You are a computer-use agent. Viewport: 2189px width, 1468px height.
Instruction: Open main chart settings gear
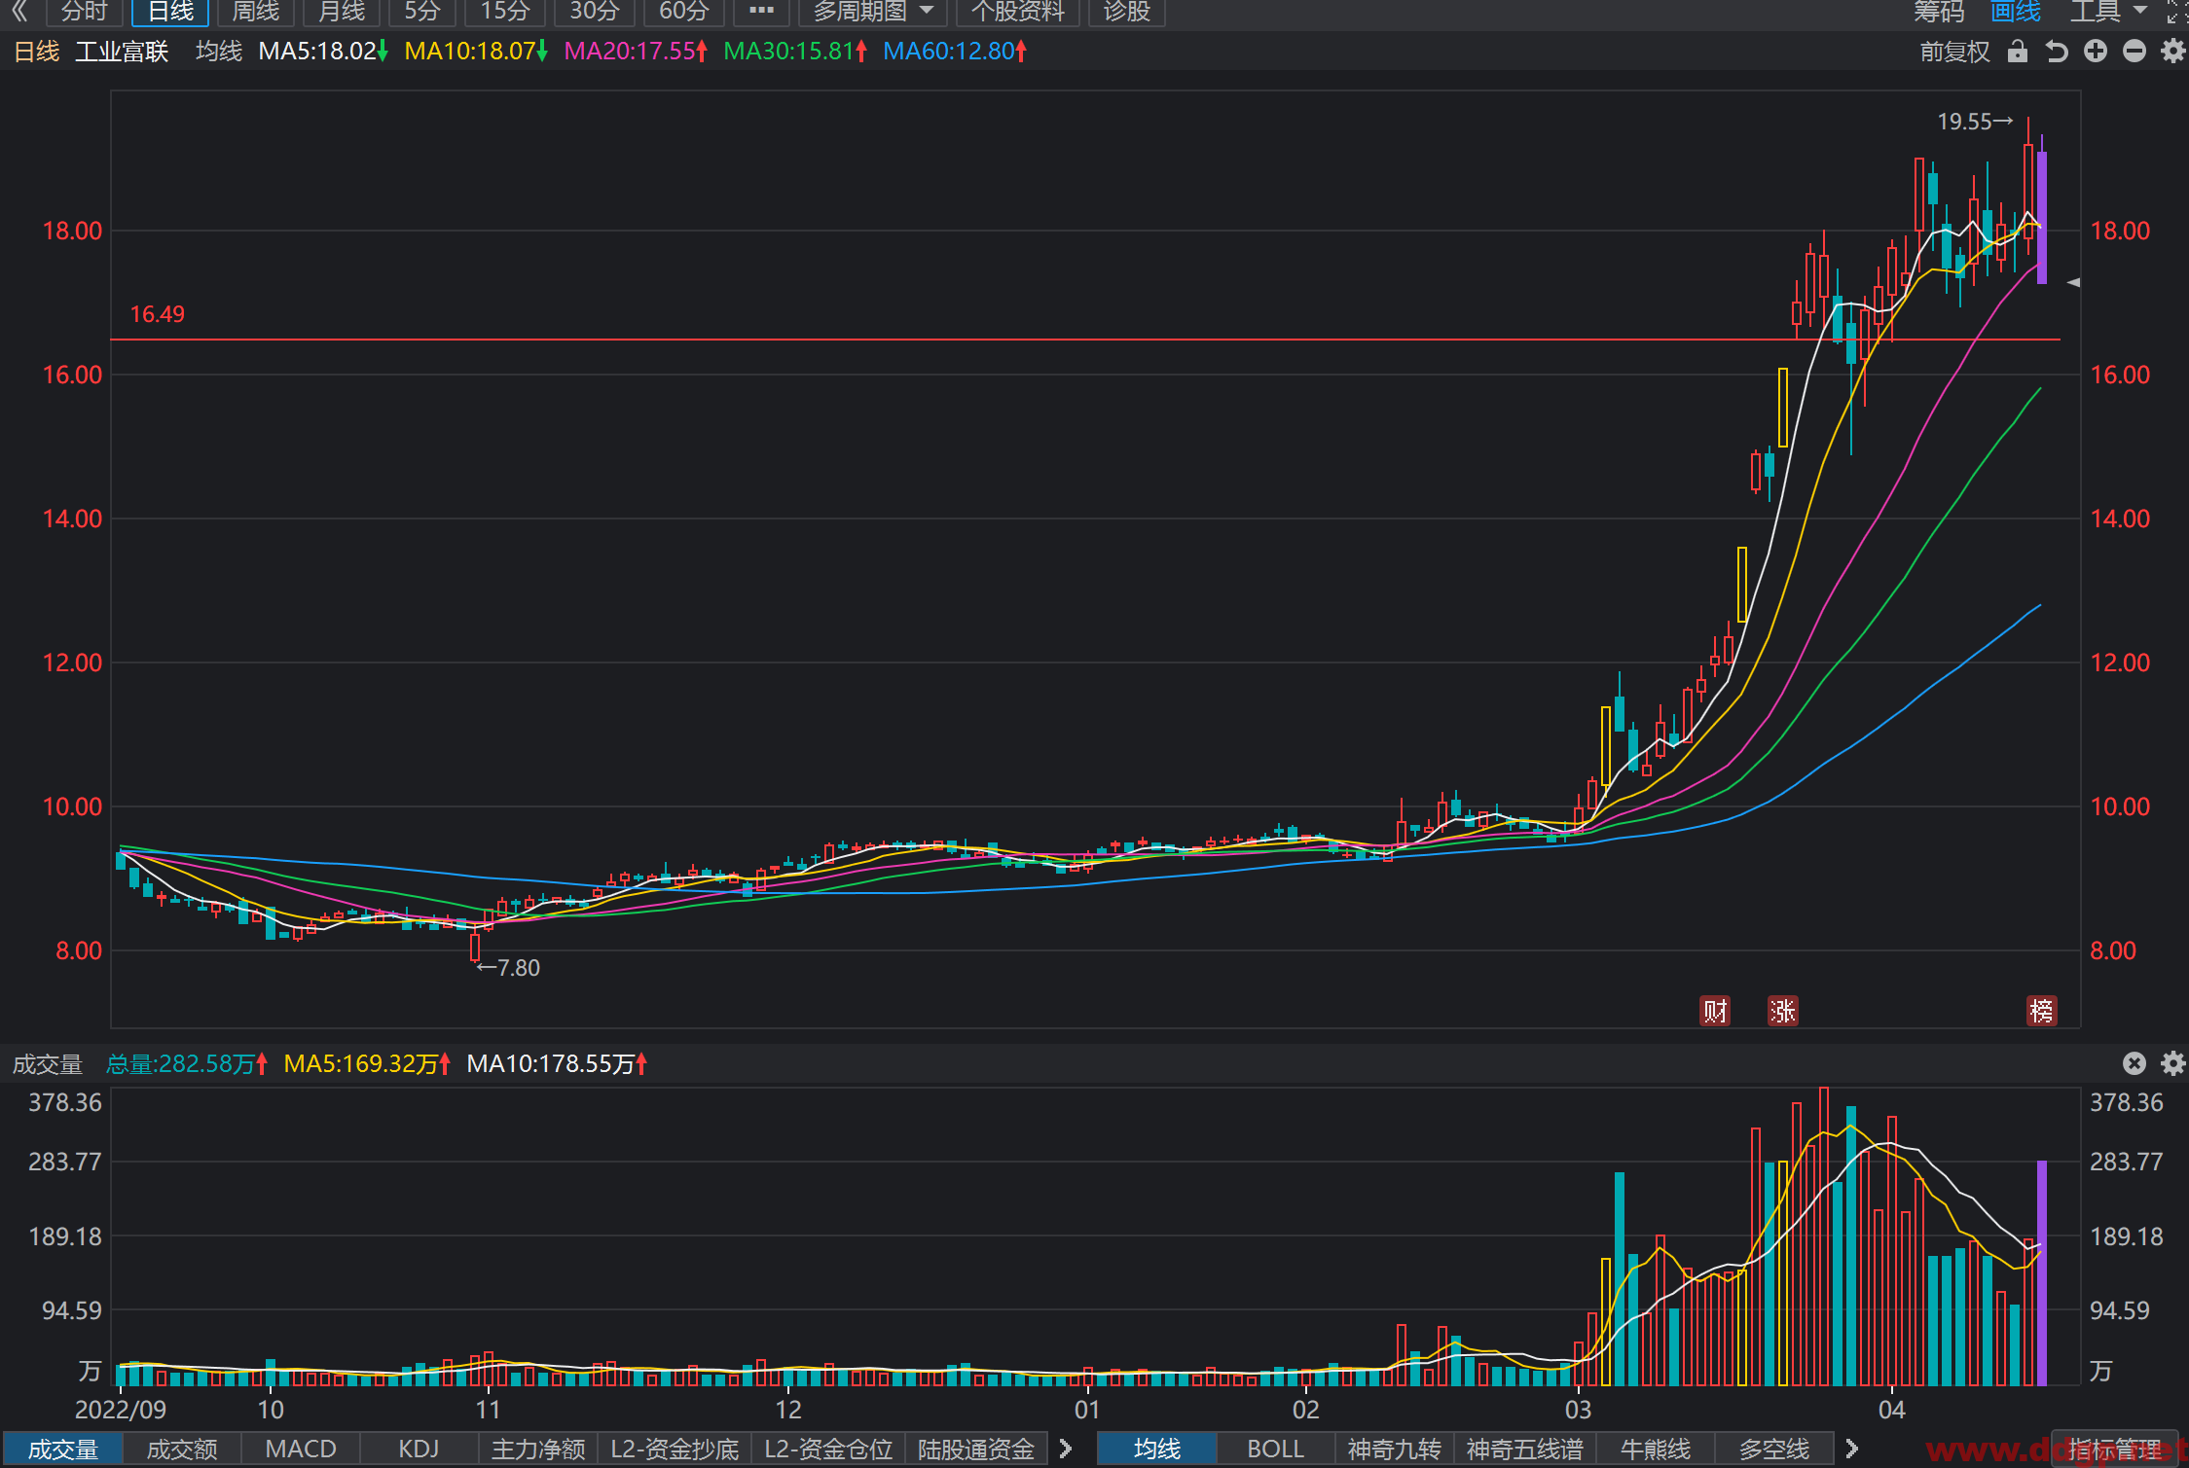pyautogui.click(x=2173, y=52)
